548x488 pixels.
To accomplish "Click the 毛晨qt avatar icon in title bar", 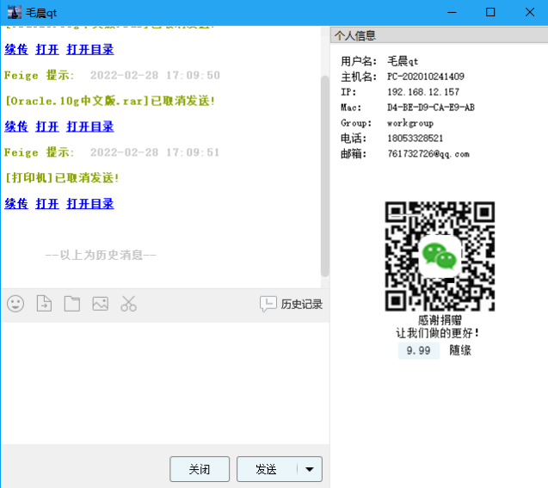I will (x=15, y=12).
